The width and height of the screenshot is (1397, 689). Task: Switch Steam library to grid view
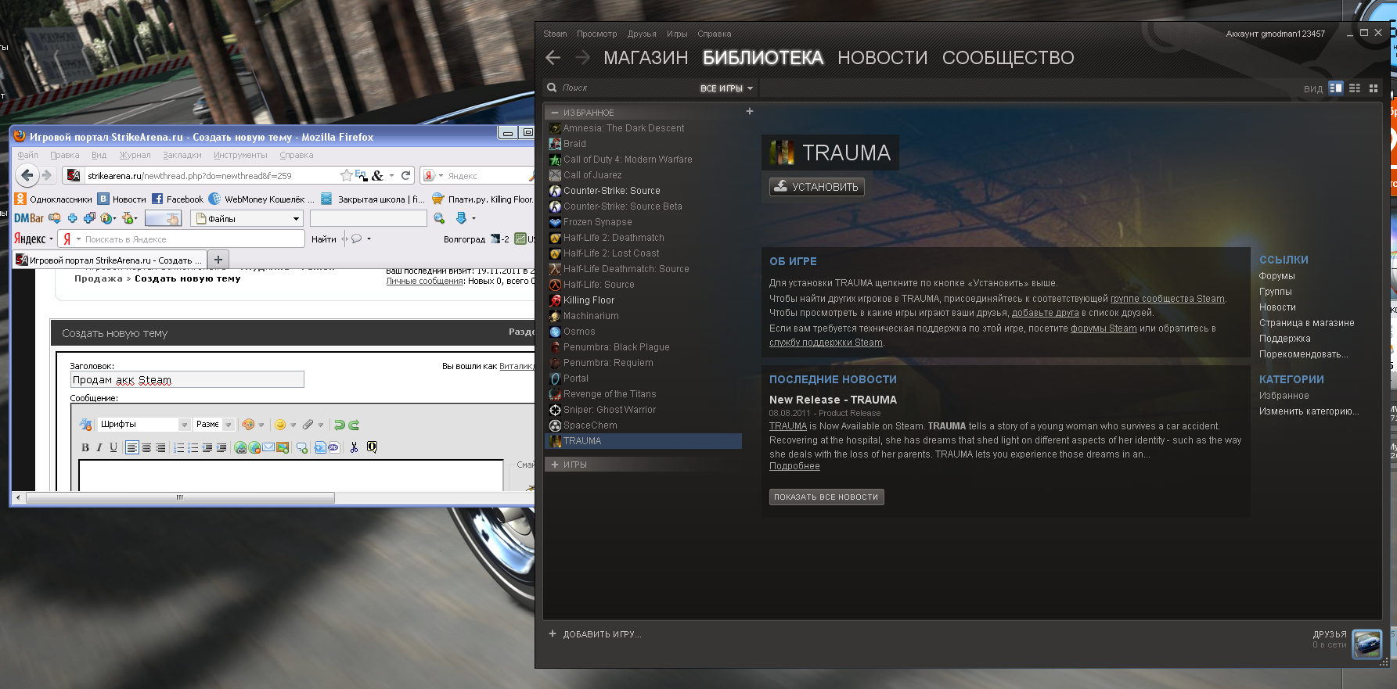pos(1374,88)
